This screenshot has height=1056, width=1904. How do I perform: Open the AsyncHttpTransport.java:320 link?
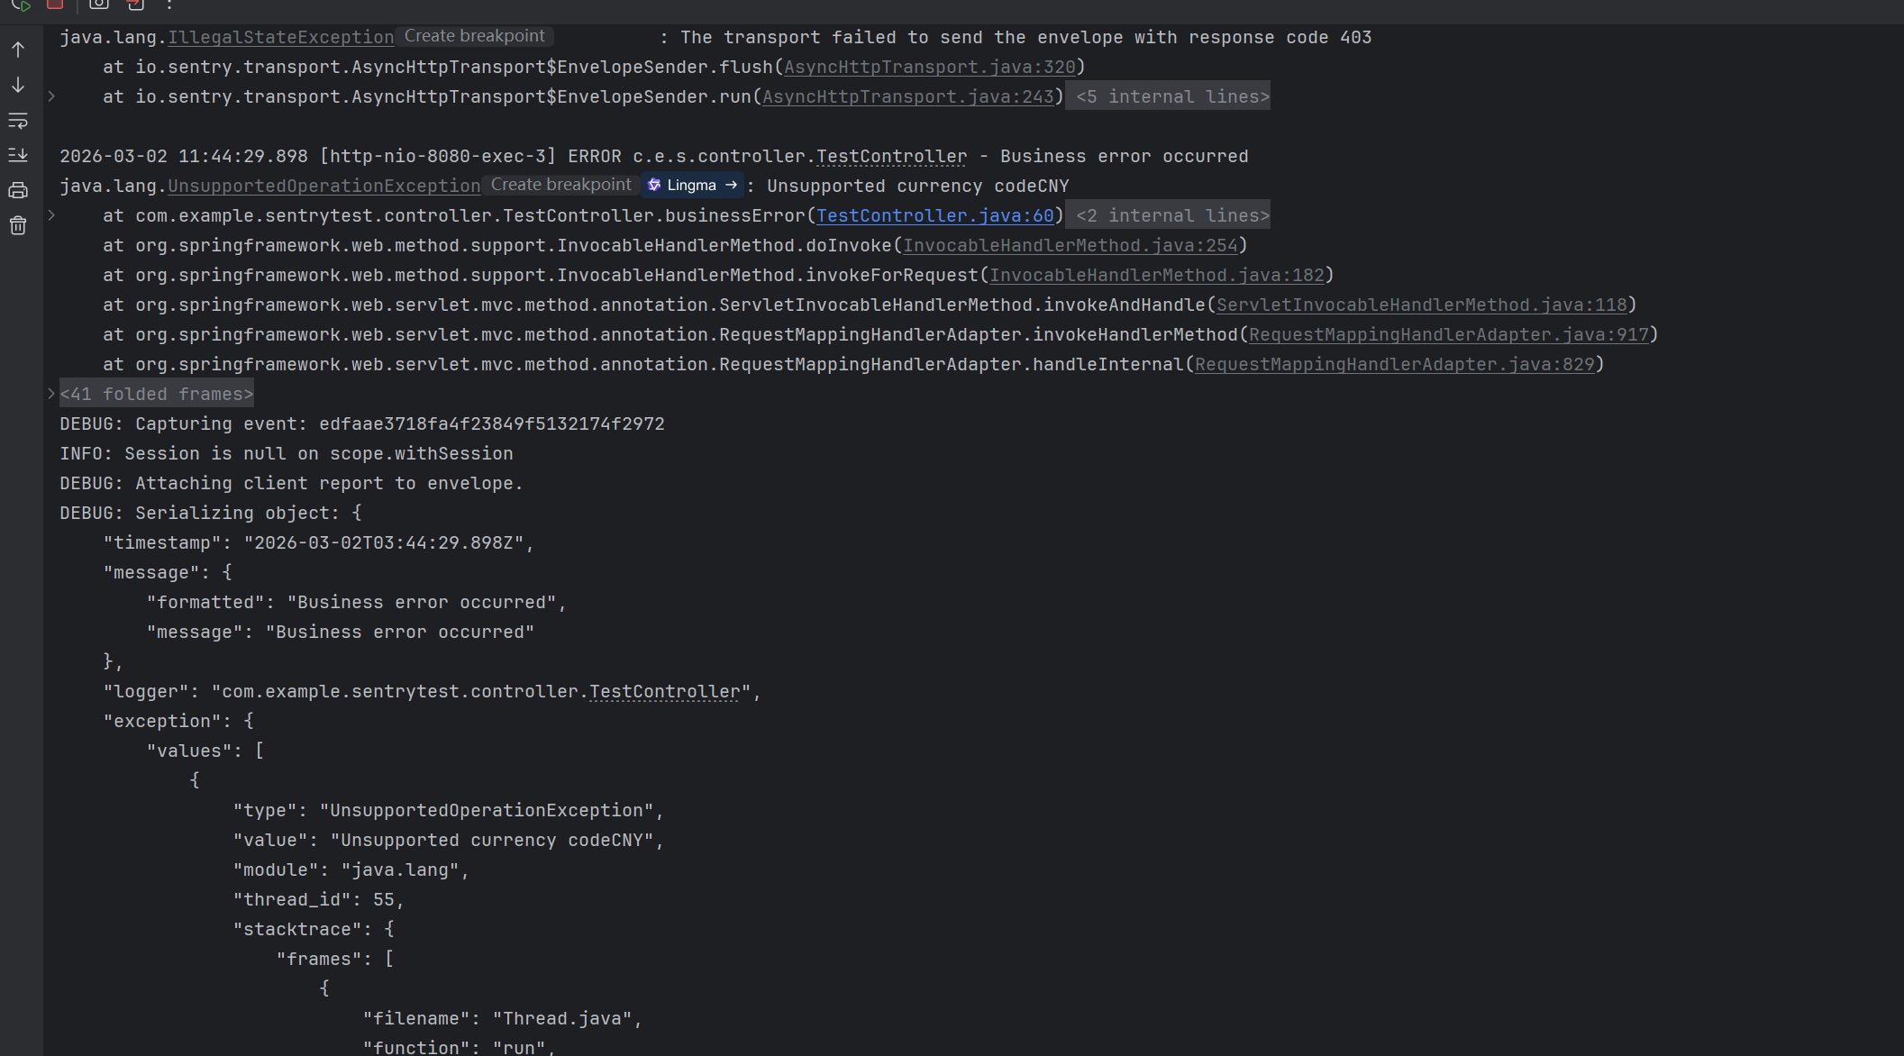click(929, 67)
